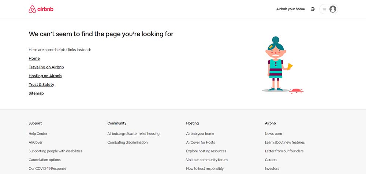Click Learn about new features
Image resolution: width=366 pixels, height=174 pixels.
[x=284, y=142]
